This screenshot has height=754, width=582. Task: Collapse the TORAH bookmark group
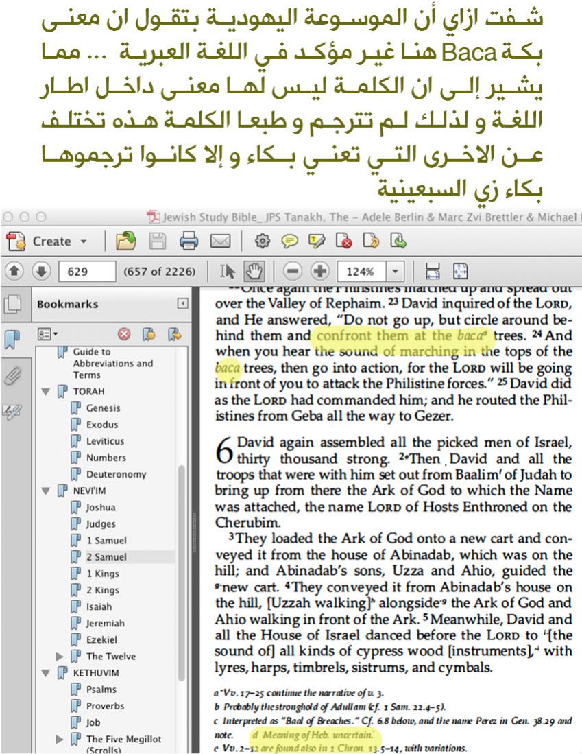click(x=46, y=392)
